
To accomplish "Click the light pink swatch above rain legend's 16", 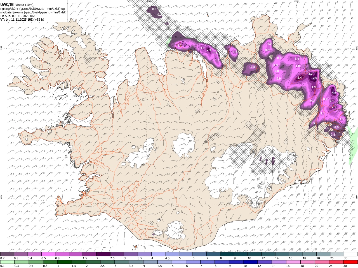I will point(293,262).
